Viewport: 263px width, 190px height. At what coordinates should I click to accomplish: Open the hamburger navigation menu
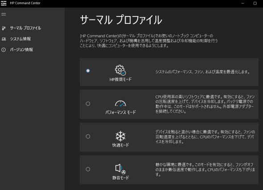(4, 14)
